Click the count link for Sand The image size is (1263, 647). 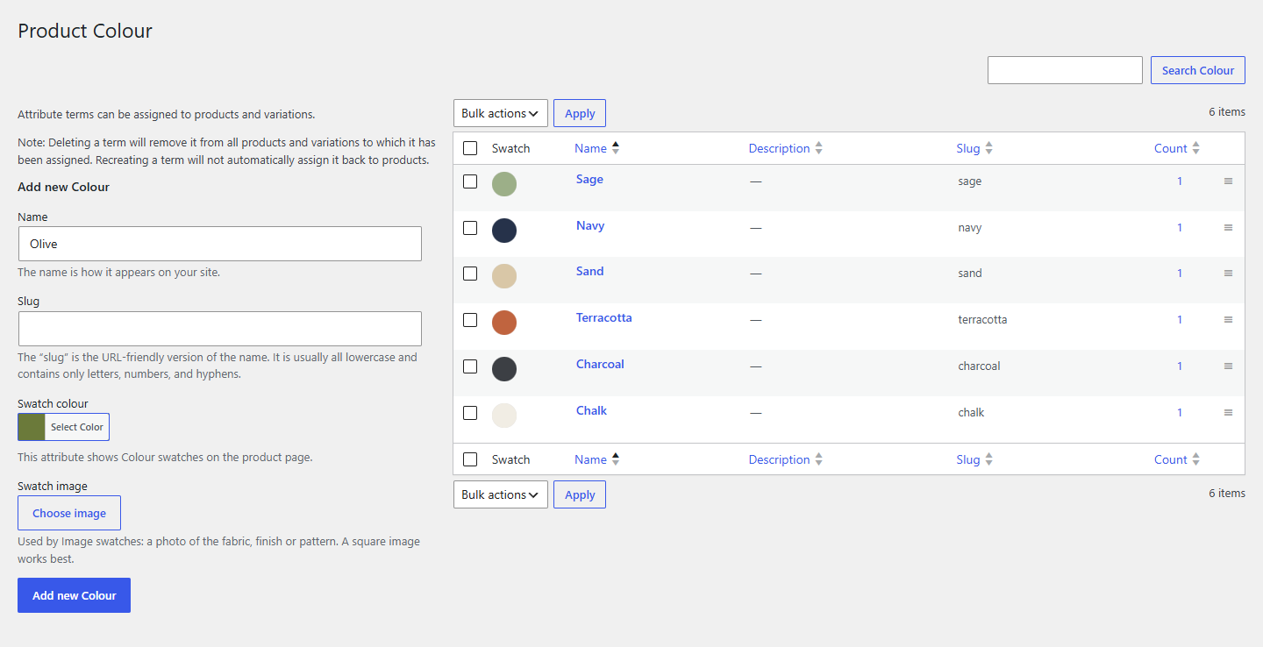point(1180,274)
